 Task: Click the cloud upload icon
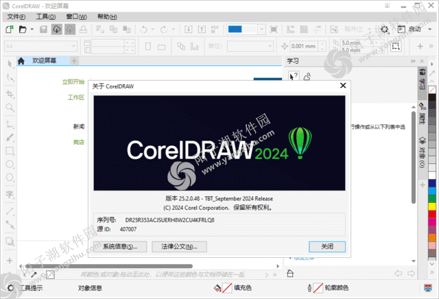tap(70, 29)
